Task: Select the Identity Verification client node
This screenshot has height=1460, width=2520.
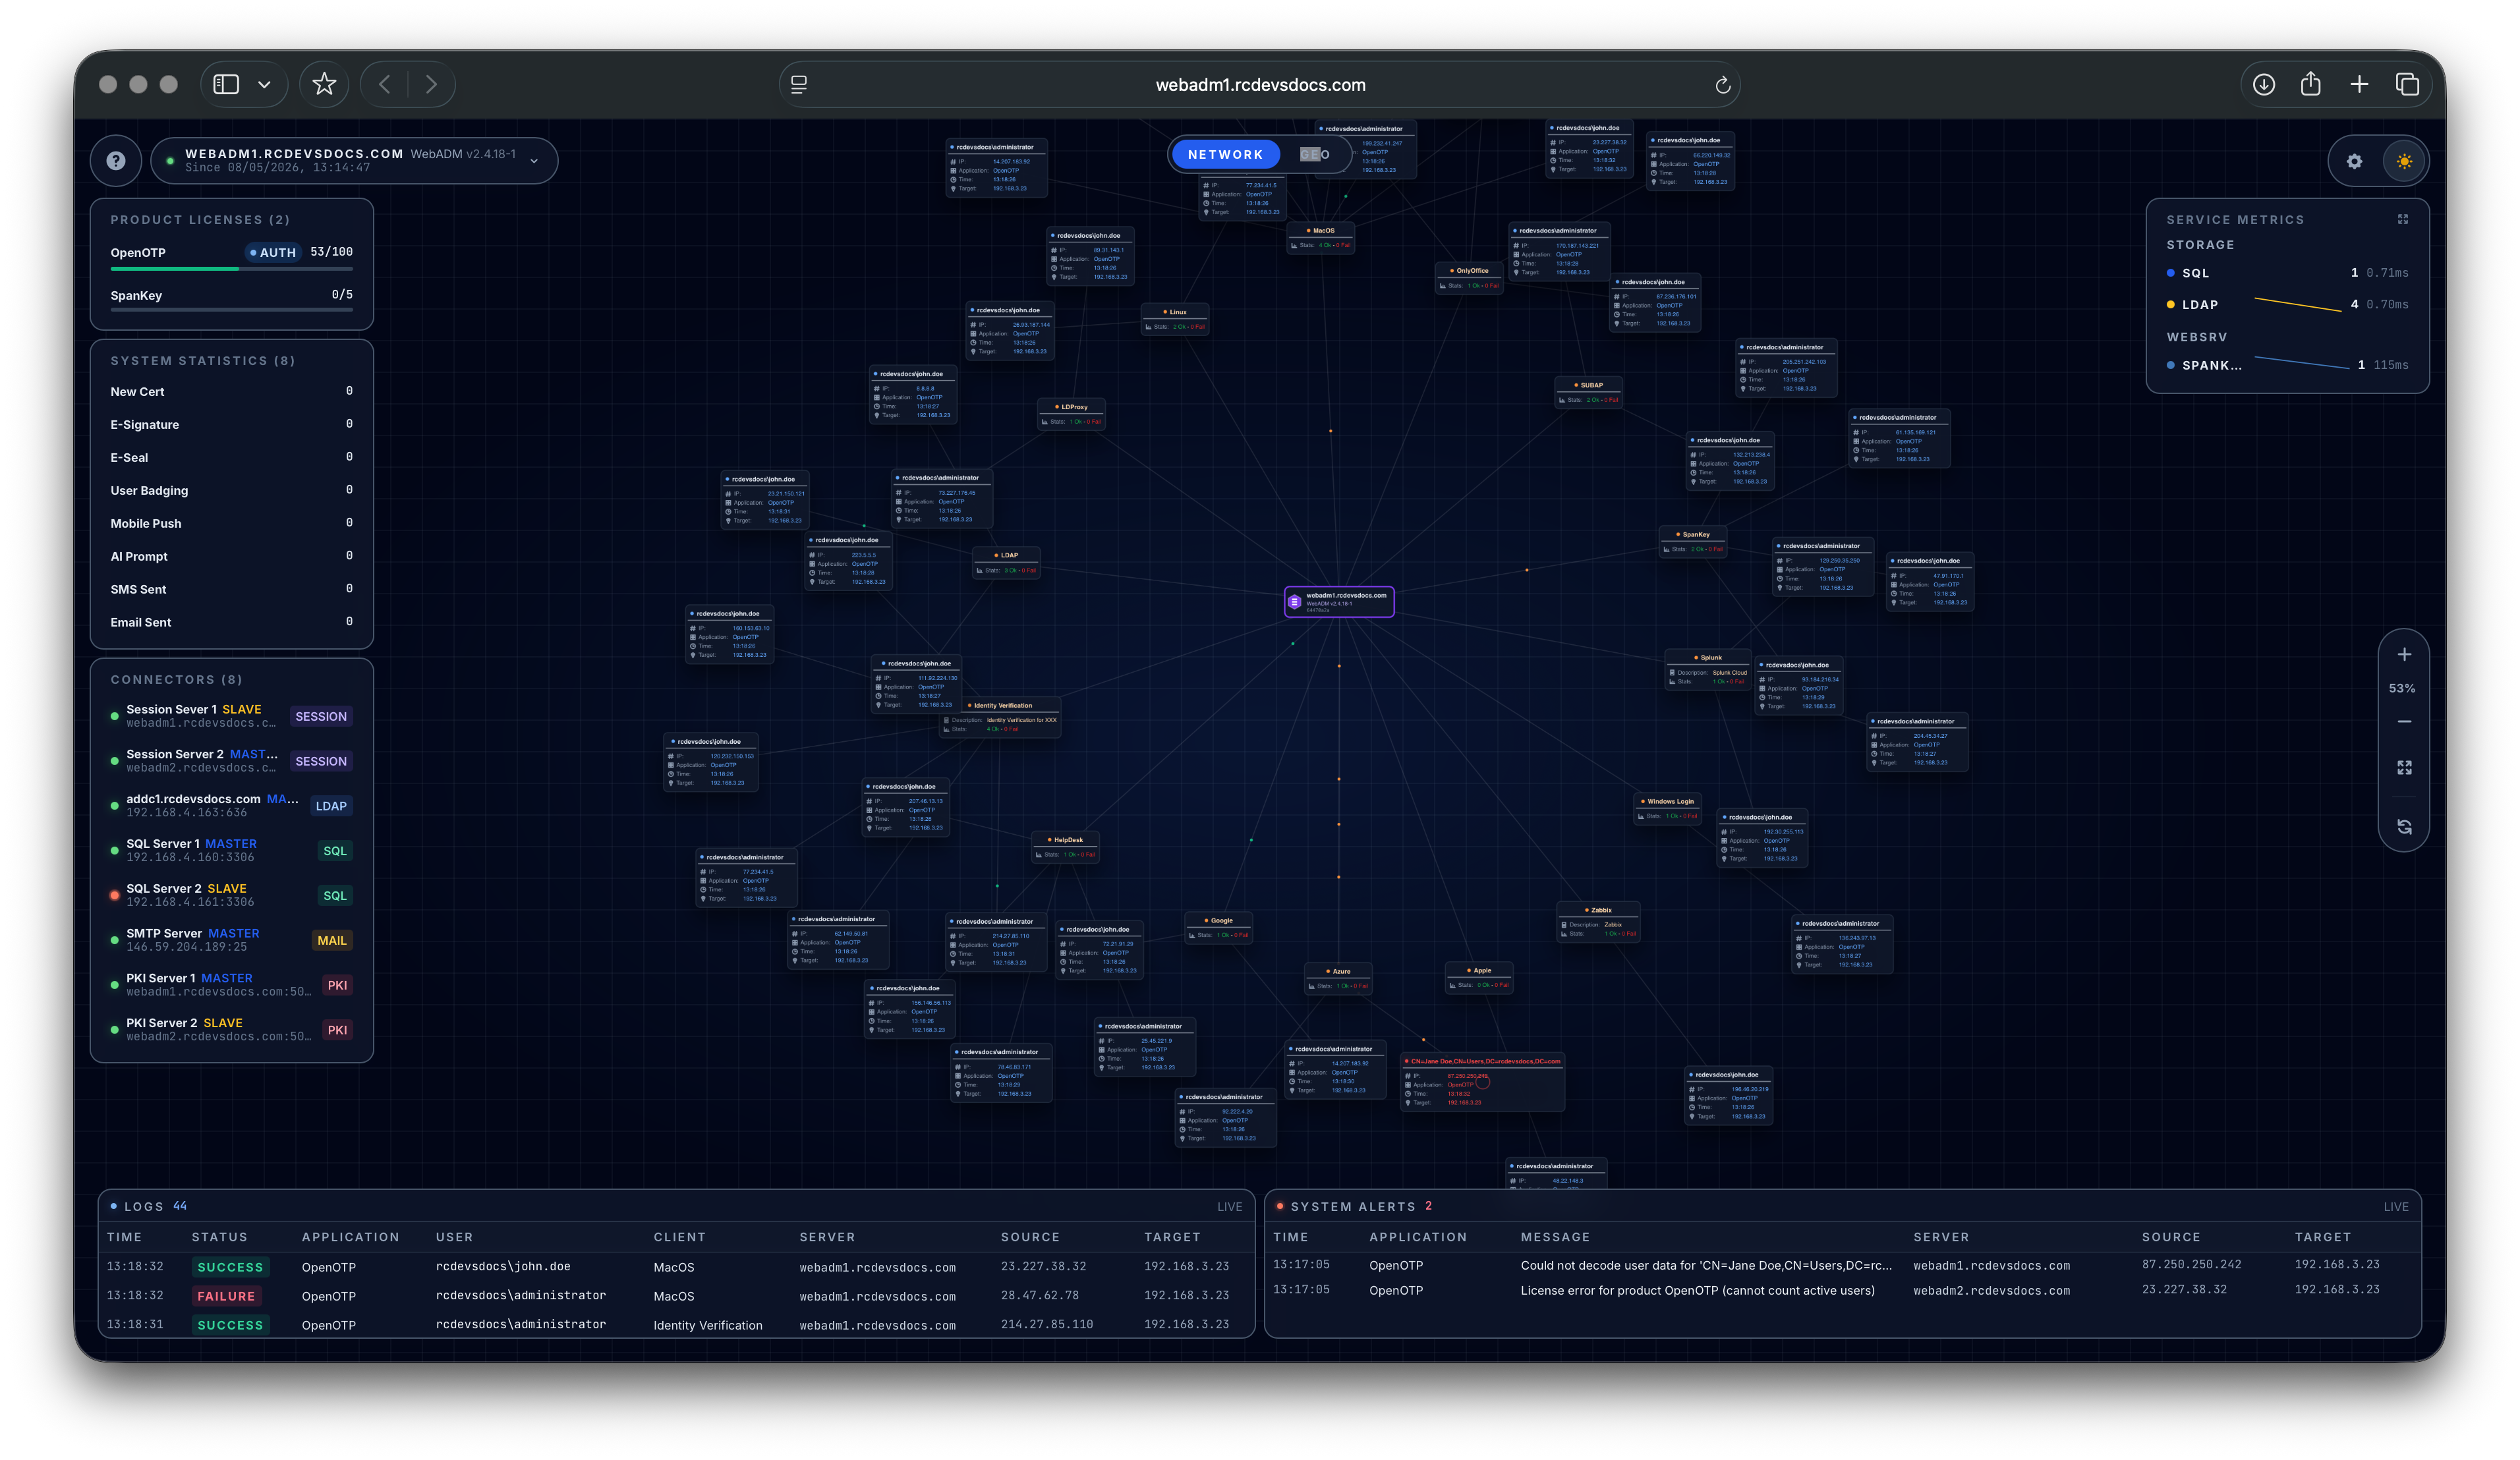Action: (1000, 717)
